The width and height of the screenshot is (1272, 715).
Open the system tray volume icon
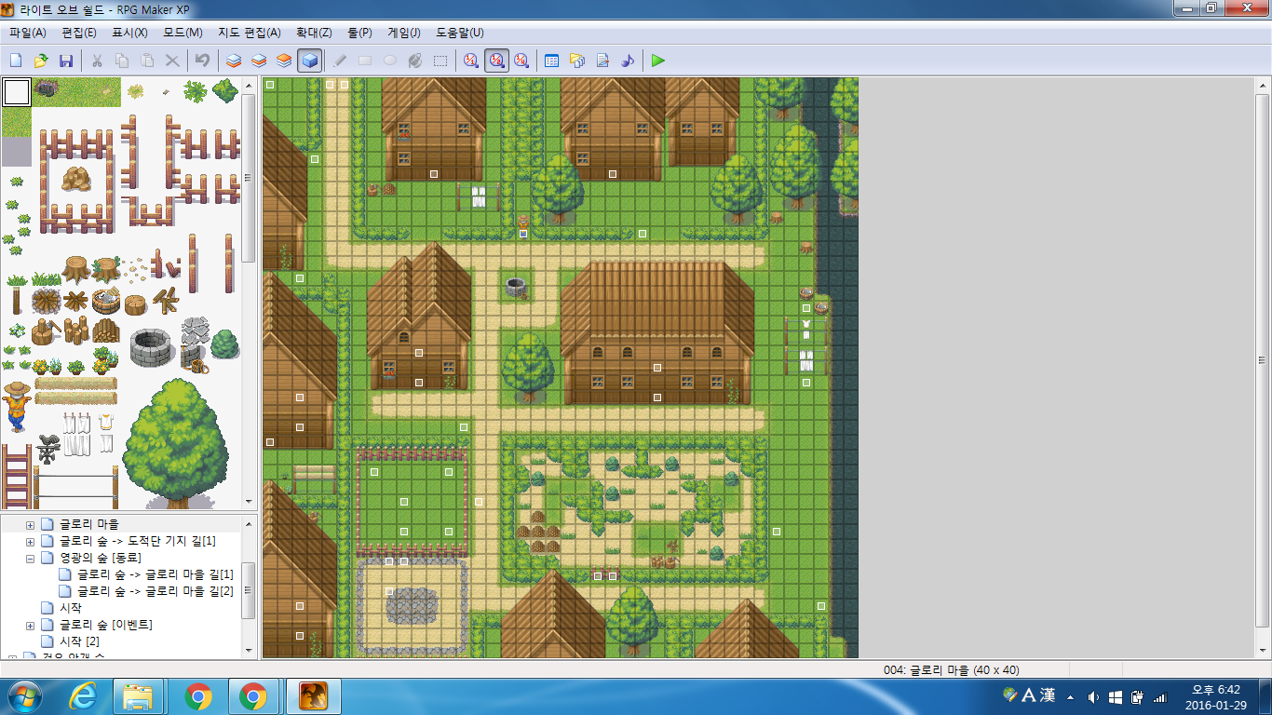(x=1092, y=697)
